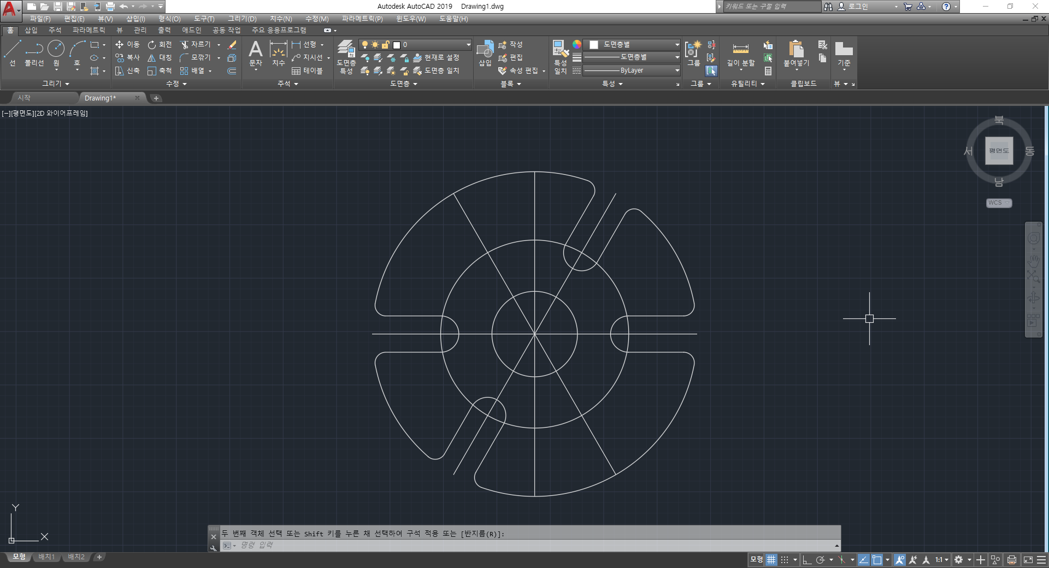Open the 파일(F) menu

(x=40, y=19)
